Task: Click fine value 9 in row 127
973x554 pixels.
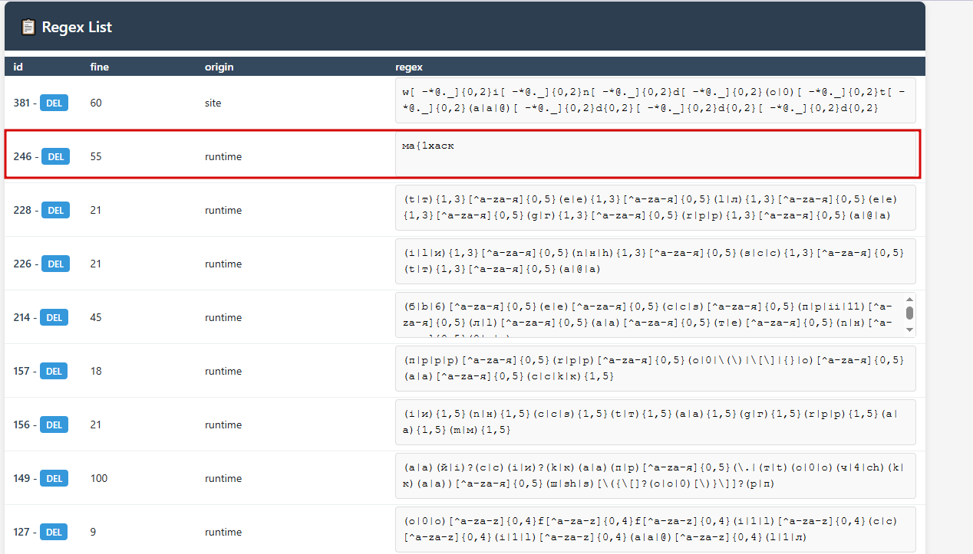Action: pyautogui.click(x=93, y=532)
